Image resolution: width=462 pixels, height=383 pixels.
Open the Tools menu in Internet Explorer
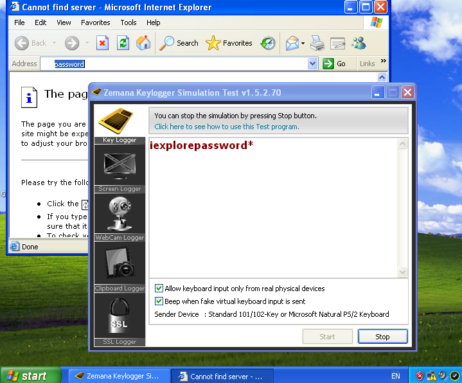(x=128, y=22)
